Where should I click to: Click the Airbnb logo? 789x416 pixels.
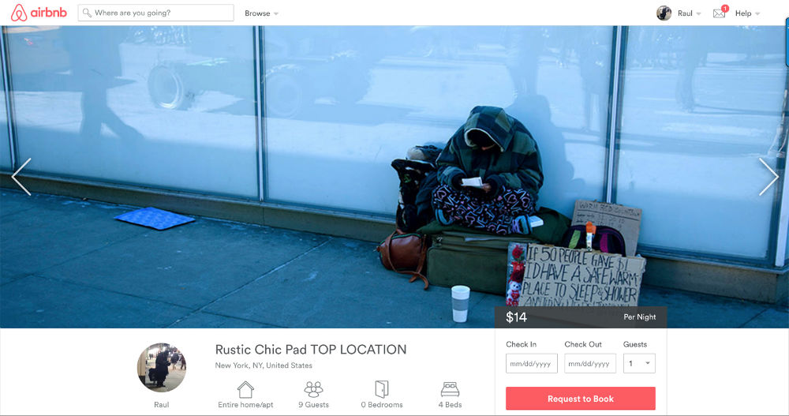coord(39,13)
